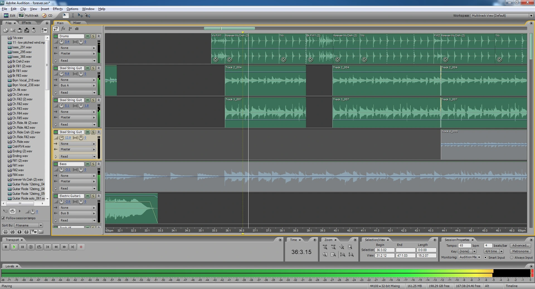Click Zoom In Horizontally icon
The height and width of the screenshot is (289, 535).
(325, 247)
